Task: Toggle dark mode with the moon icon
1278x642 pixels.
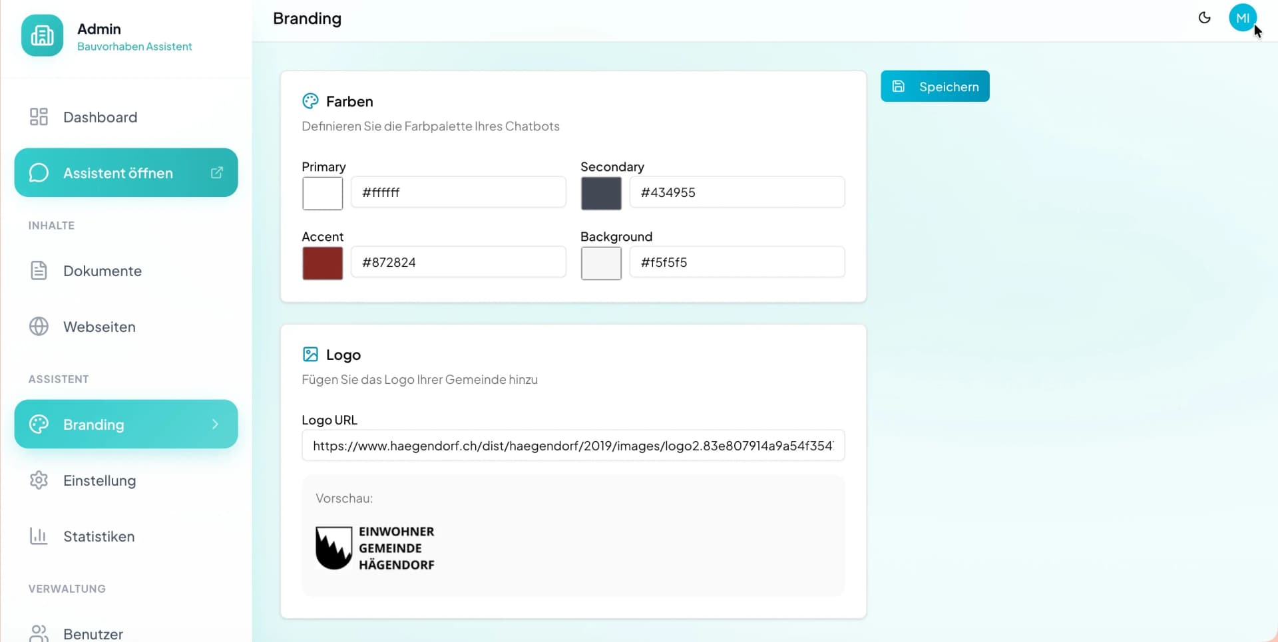Action: click(x=1204, y=18)
